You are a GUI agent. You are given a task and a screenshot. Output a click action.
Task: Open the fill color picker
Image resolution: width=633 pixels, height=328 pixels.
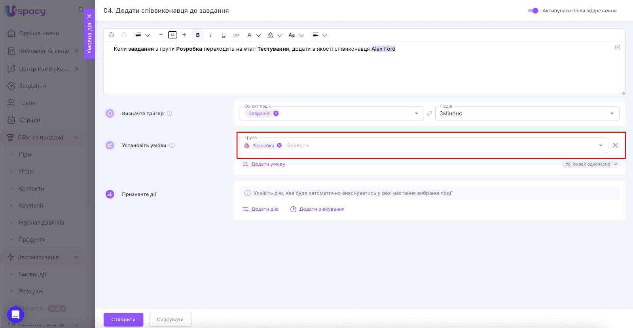pyautogui.click(x=271, y=35)
